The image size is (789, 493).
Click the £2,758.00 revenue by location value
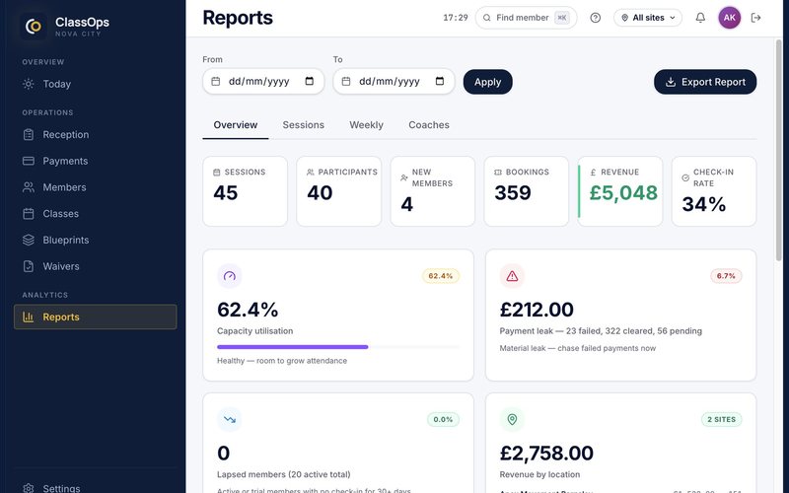tap(546, 453)
